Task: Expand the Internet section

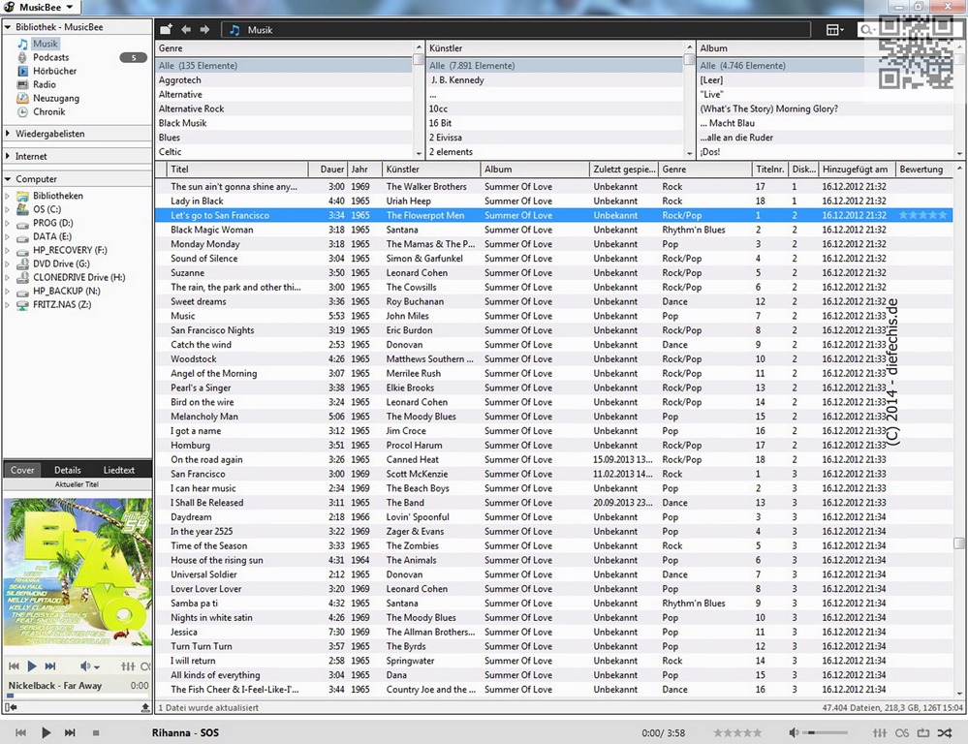Action: coord(8,156)
